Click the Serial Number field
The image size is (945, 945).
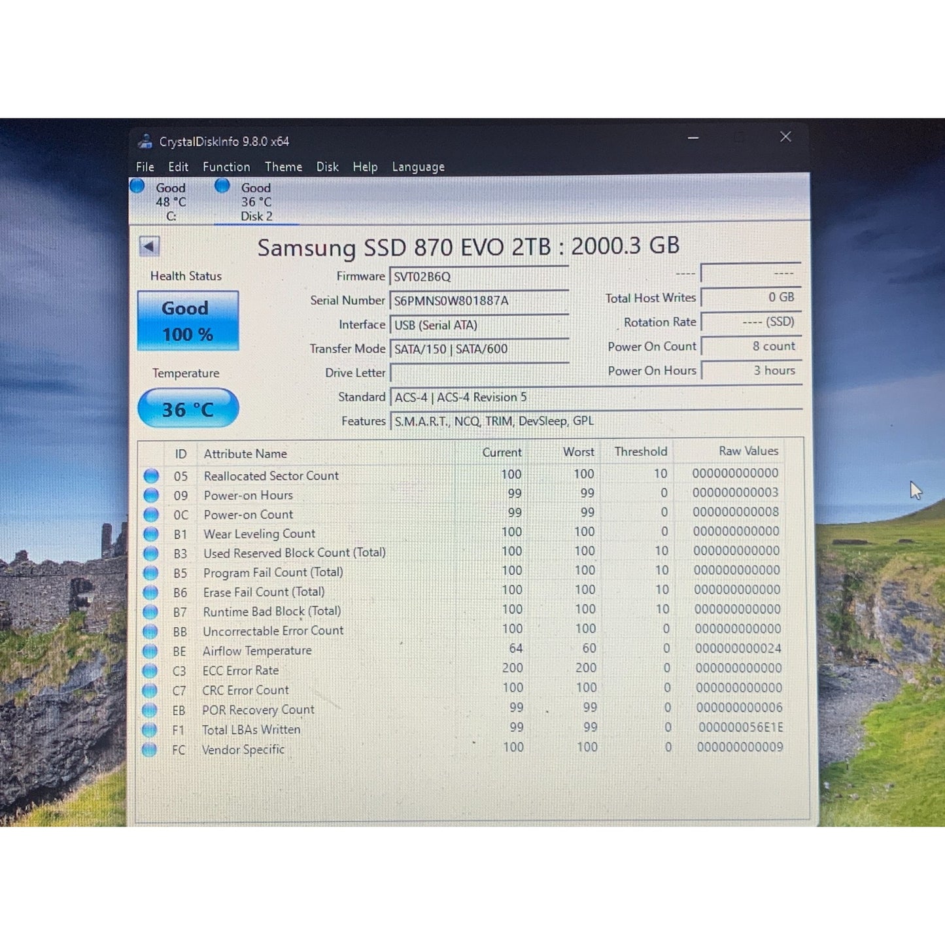tap(479, 301)
